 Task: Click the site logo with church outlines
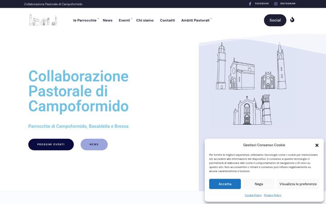click(x=43, y=20)
